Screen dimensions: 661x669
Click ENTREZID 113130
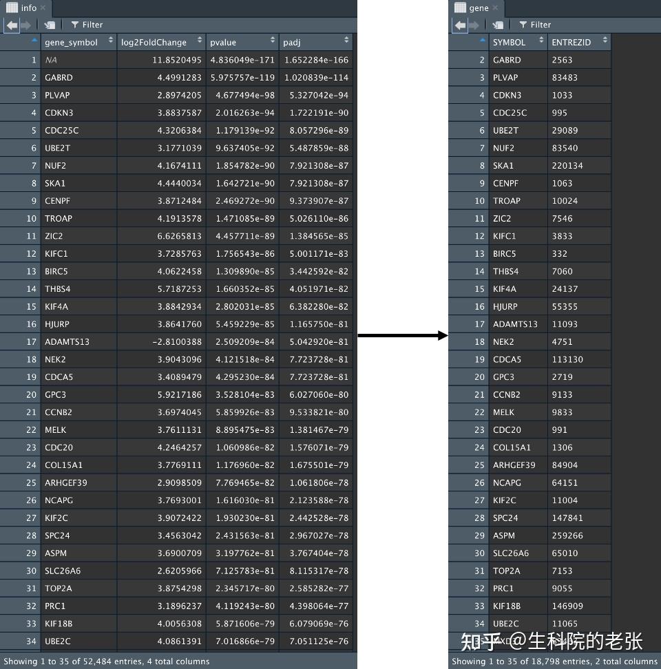point(567,359)
